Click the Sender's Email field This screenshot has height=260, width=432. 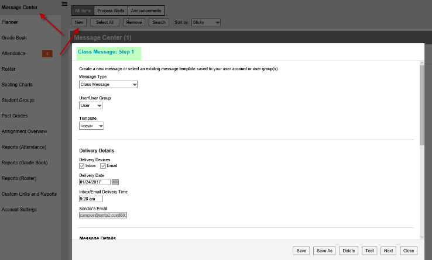coord(103,215)
